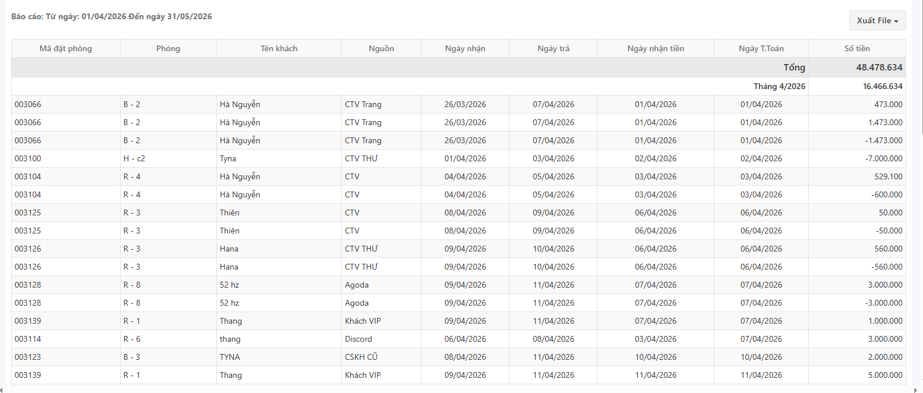Screen dimensions: 923x393
Task: Click room H - c2
Action: (x=134, y=158)
